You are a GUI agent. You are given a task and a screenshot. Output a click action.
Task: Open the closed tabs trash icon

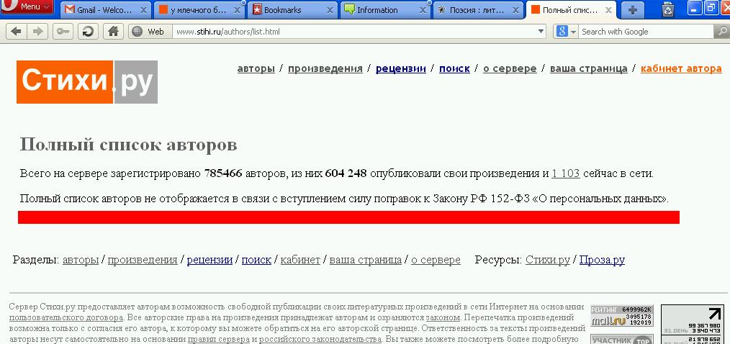pos(667,9)
